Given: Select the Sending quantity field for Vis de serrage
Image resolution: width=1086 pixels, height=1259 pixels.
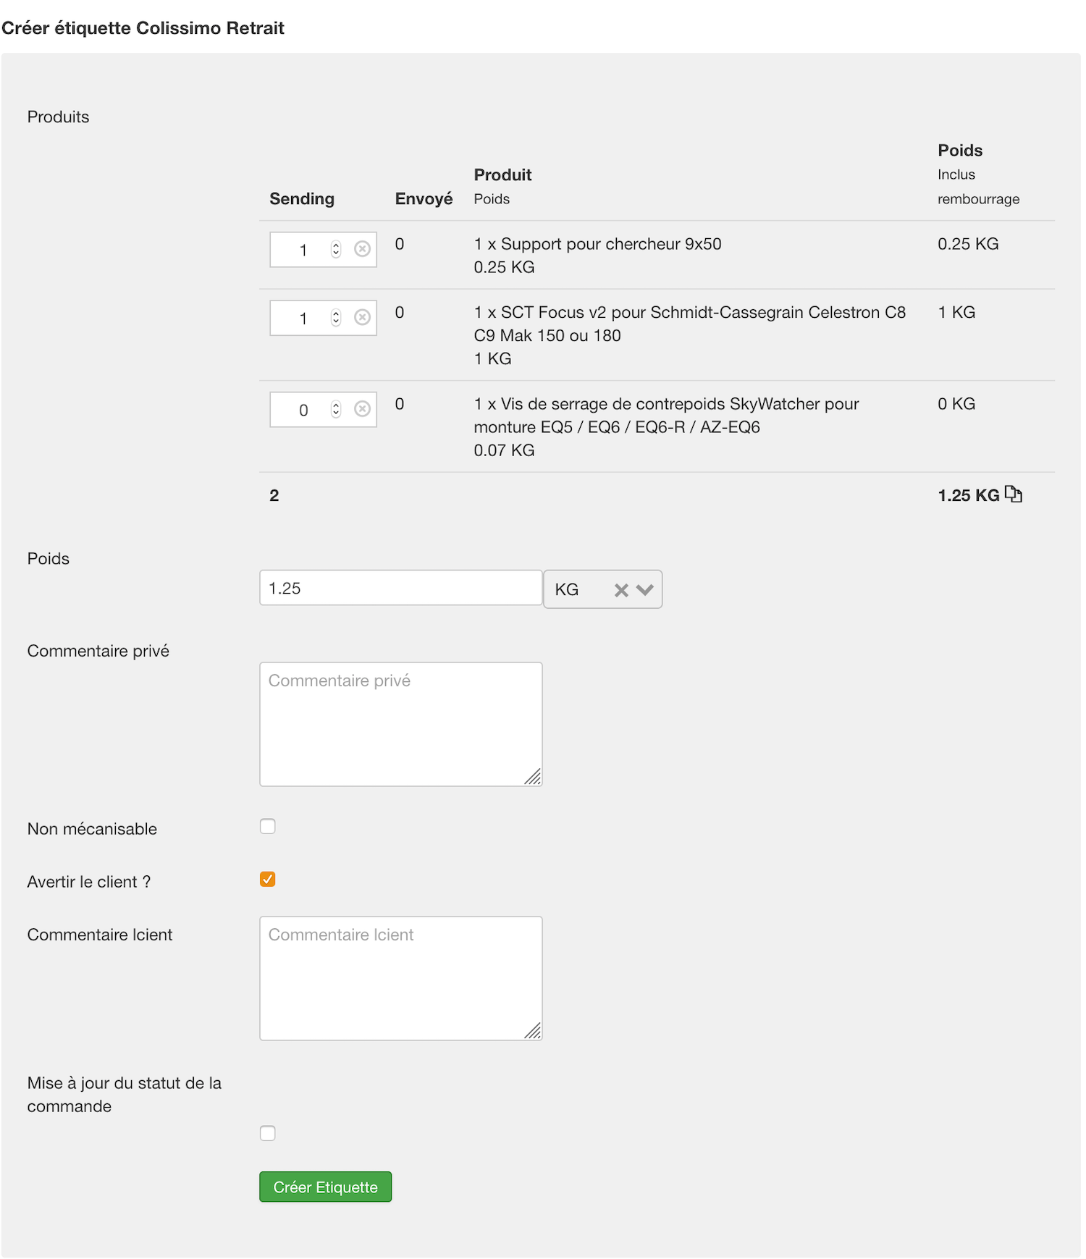Looking at the screenshot, I should [324, 410].
